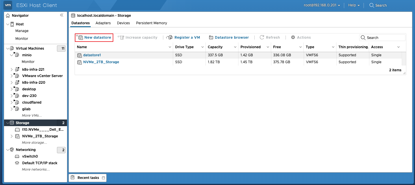Click the Register a VM button

coord(183,38)
